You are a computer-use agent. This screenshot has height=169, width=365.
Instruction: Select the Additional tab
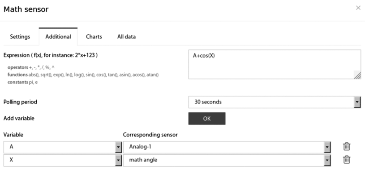(x=58, y=37)
